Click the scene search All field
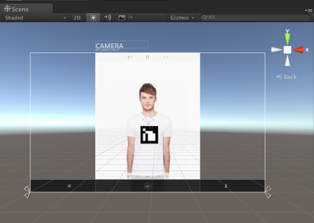This screenshot has height=223, width=314. (x=255, y=17)
